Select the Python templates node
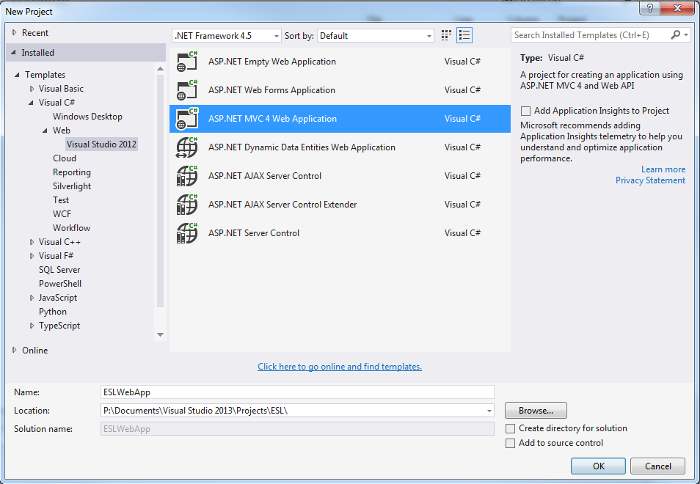Image resolution: width=700 pixels, height=484 pixels. (x=53, y=312)
